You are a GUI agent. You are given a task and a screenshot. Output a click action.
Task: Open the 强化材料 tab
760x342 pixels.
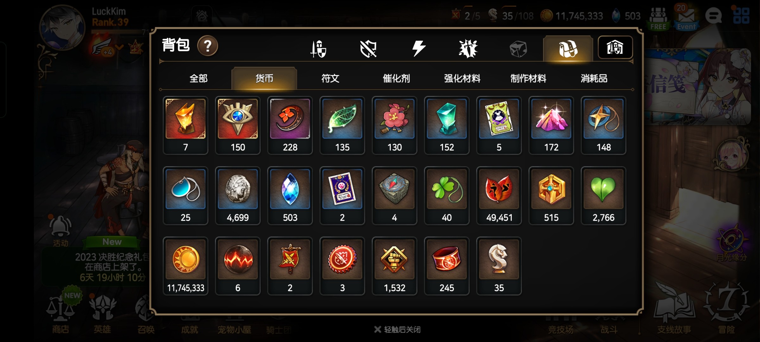click(x=462, y=78)
